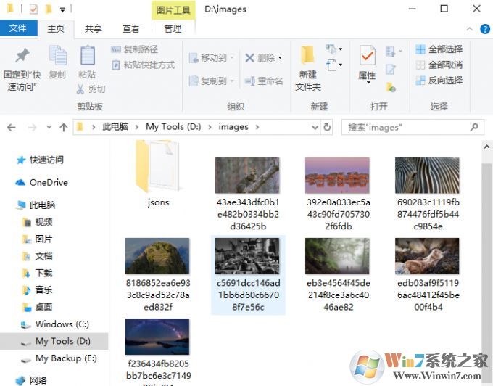Click the blue Help question mark icon
Screen dimensions: 493x386
coord(485,29)
